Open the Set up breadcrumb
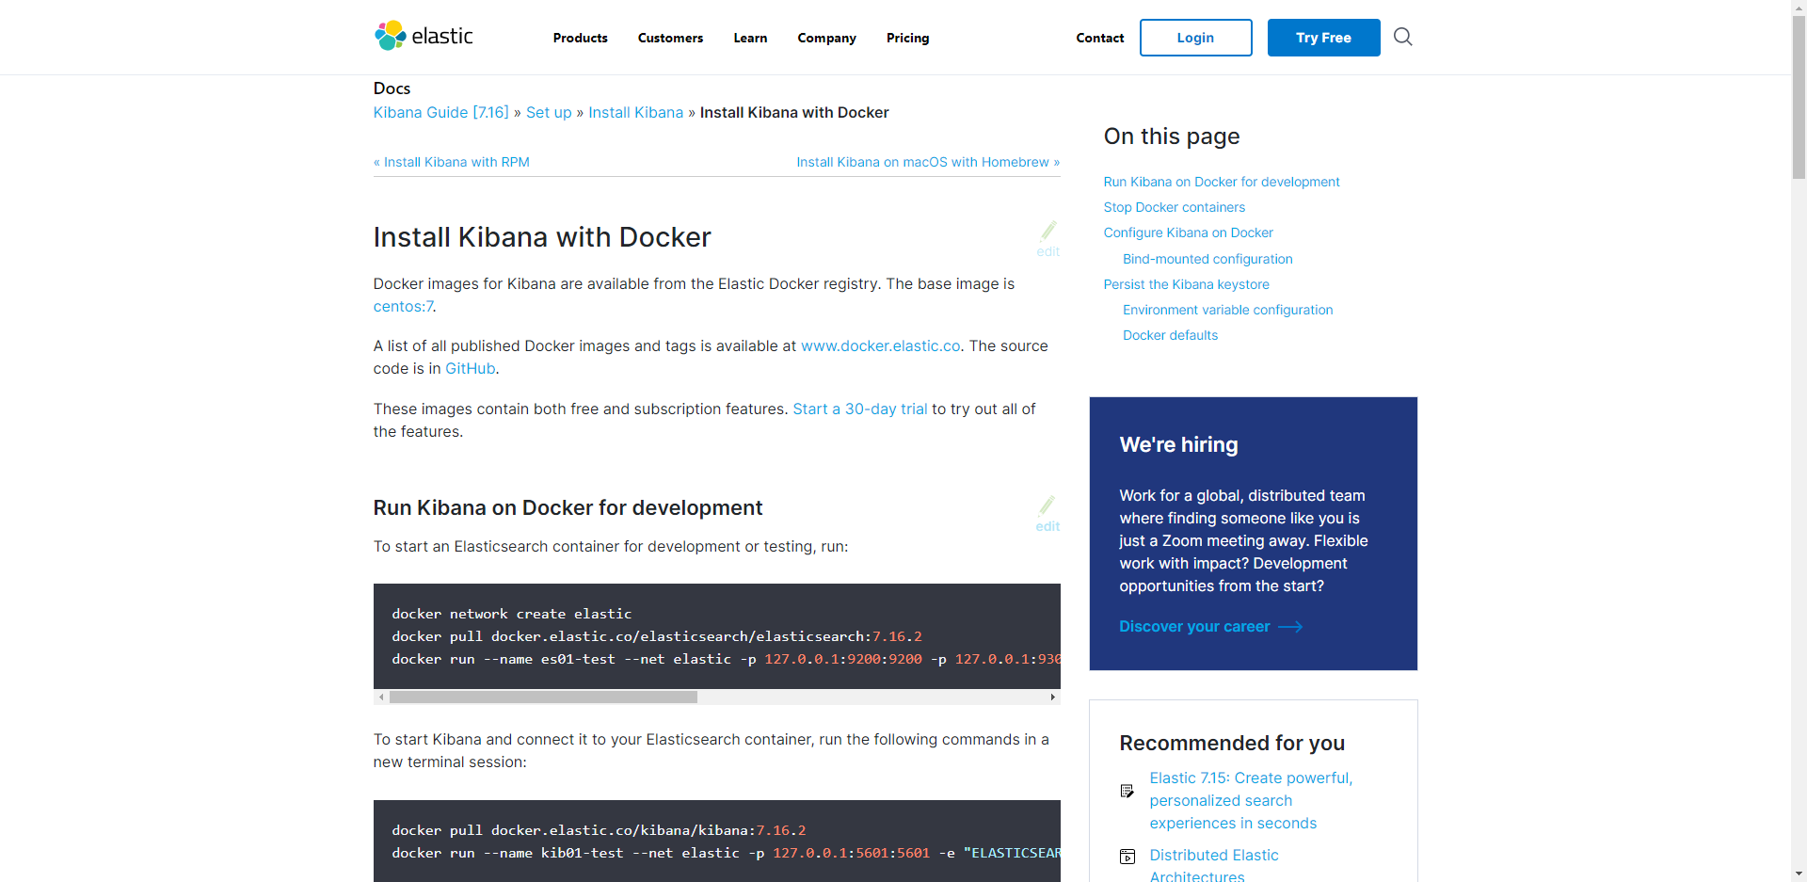Image resolution: width=1807 pixels, height=882 pixels. (x=549, y=112)
